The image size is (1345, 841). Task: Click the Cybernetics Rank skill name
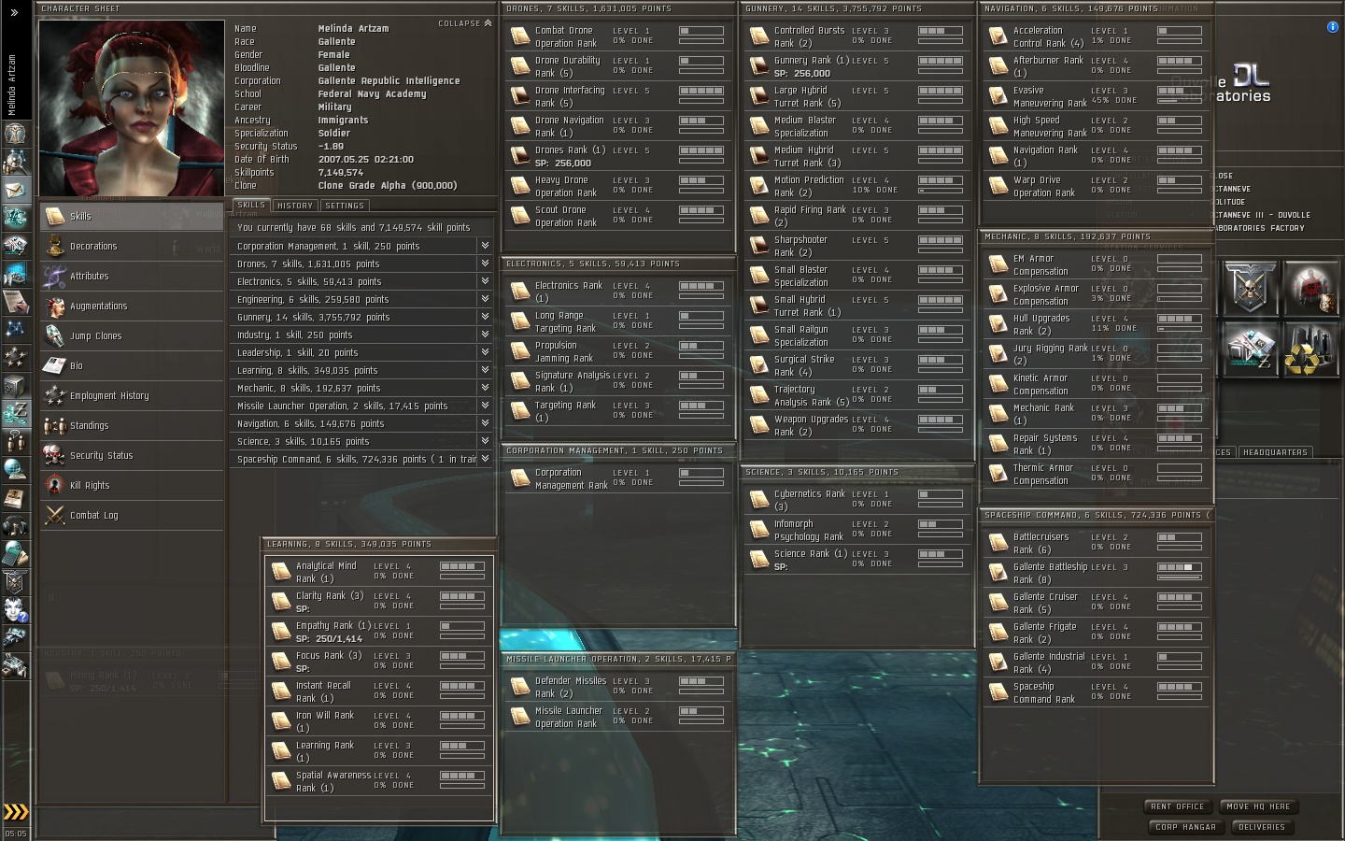click(x=809, y=500)
